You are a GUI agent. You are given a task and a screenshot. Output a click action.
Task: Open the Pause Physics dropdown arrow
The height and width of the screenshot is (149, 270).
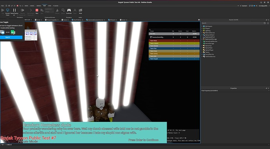coord(18,15)
